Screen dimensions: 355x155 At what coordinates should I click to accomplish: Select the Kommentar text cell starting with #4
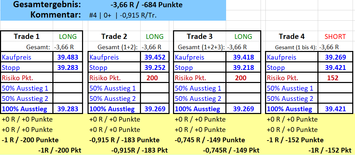pos(123,15)
